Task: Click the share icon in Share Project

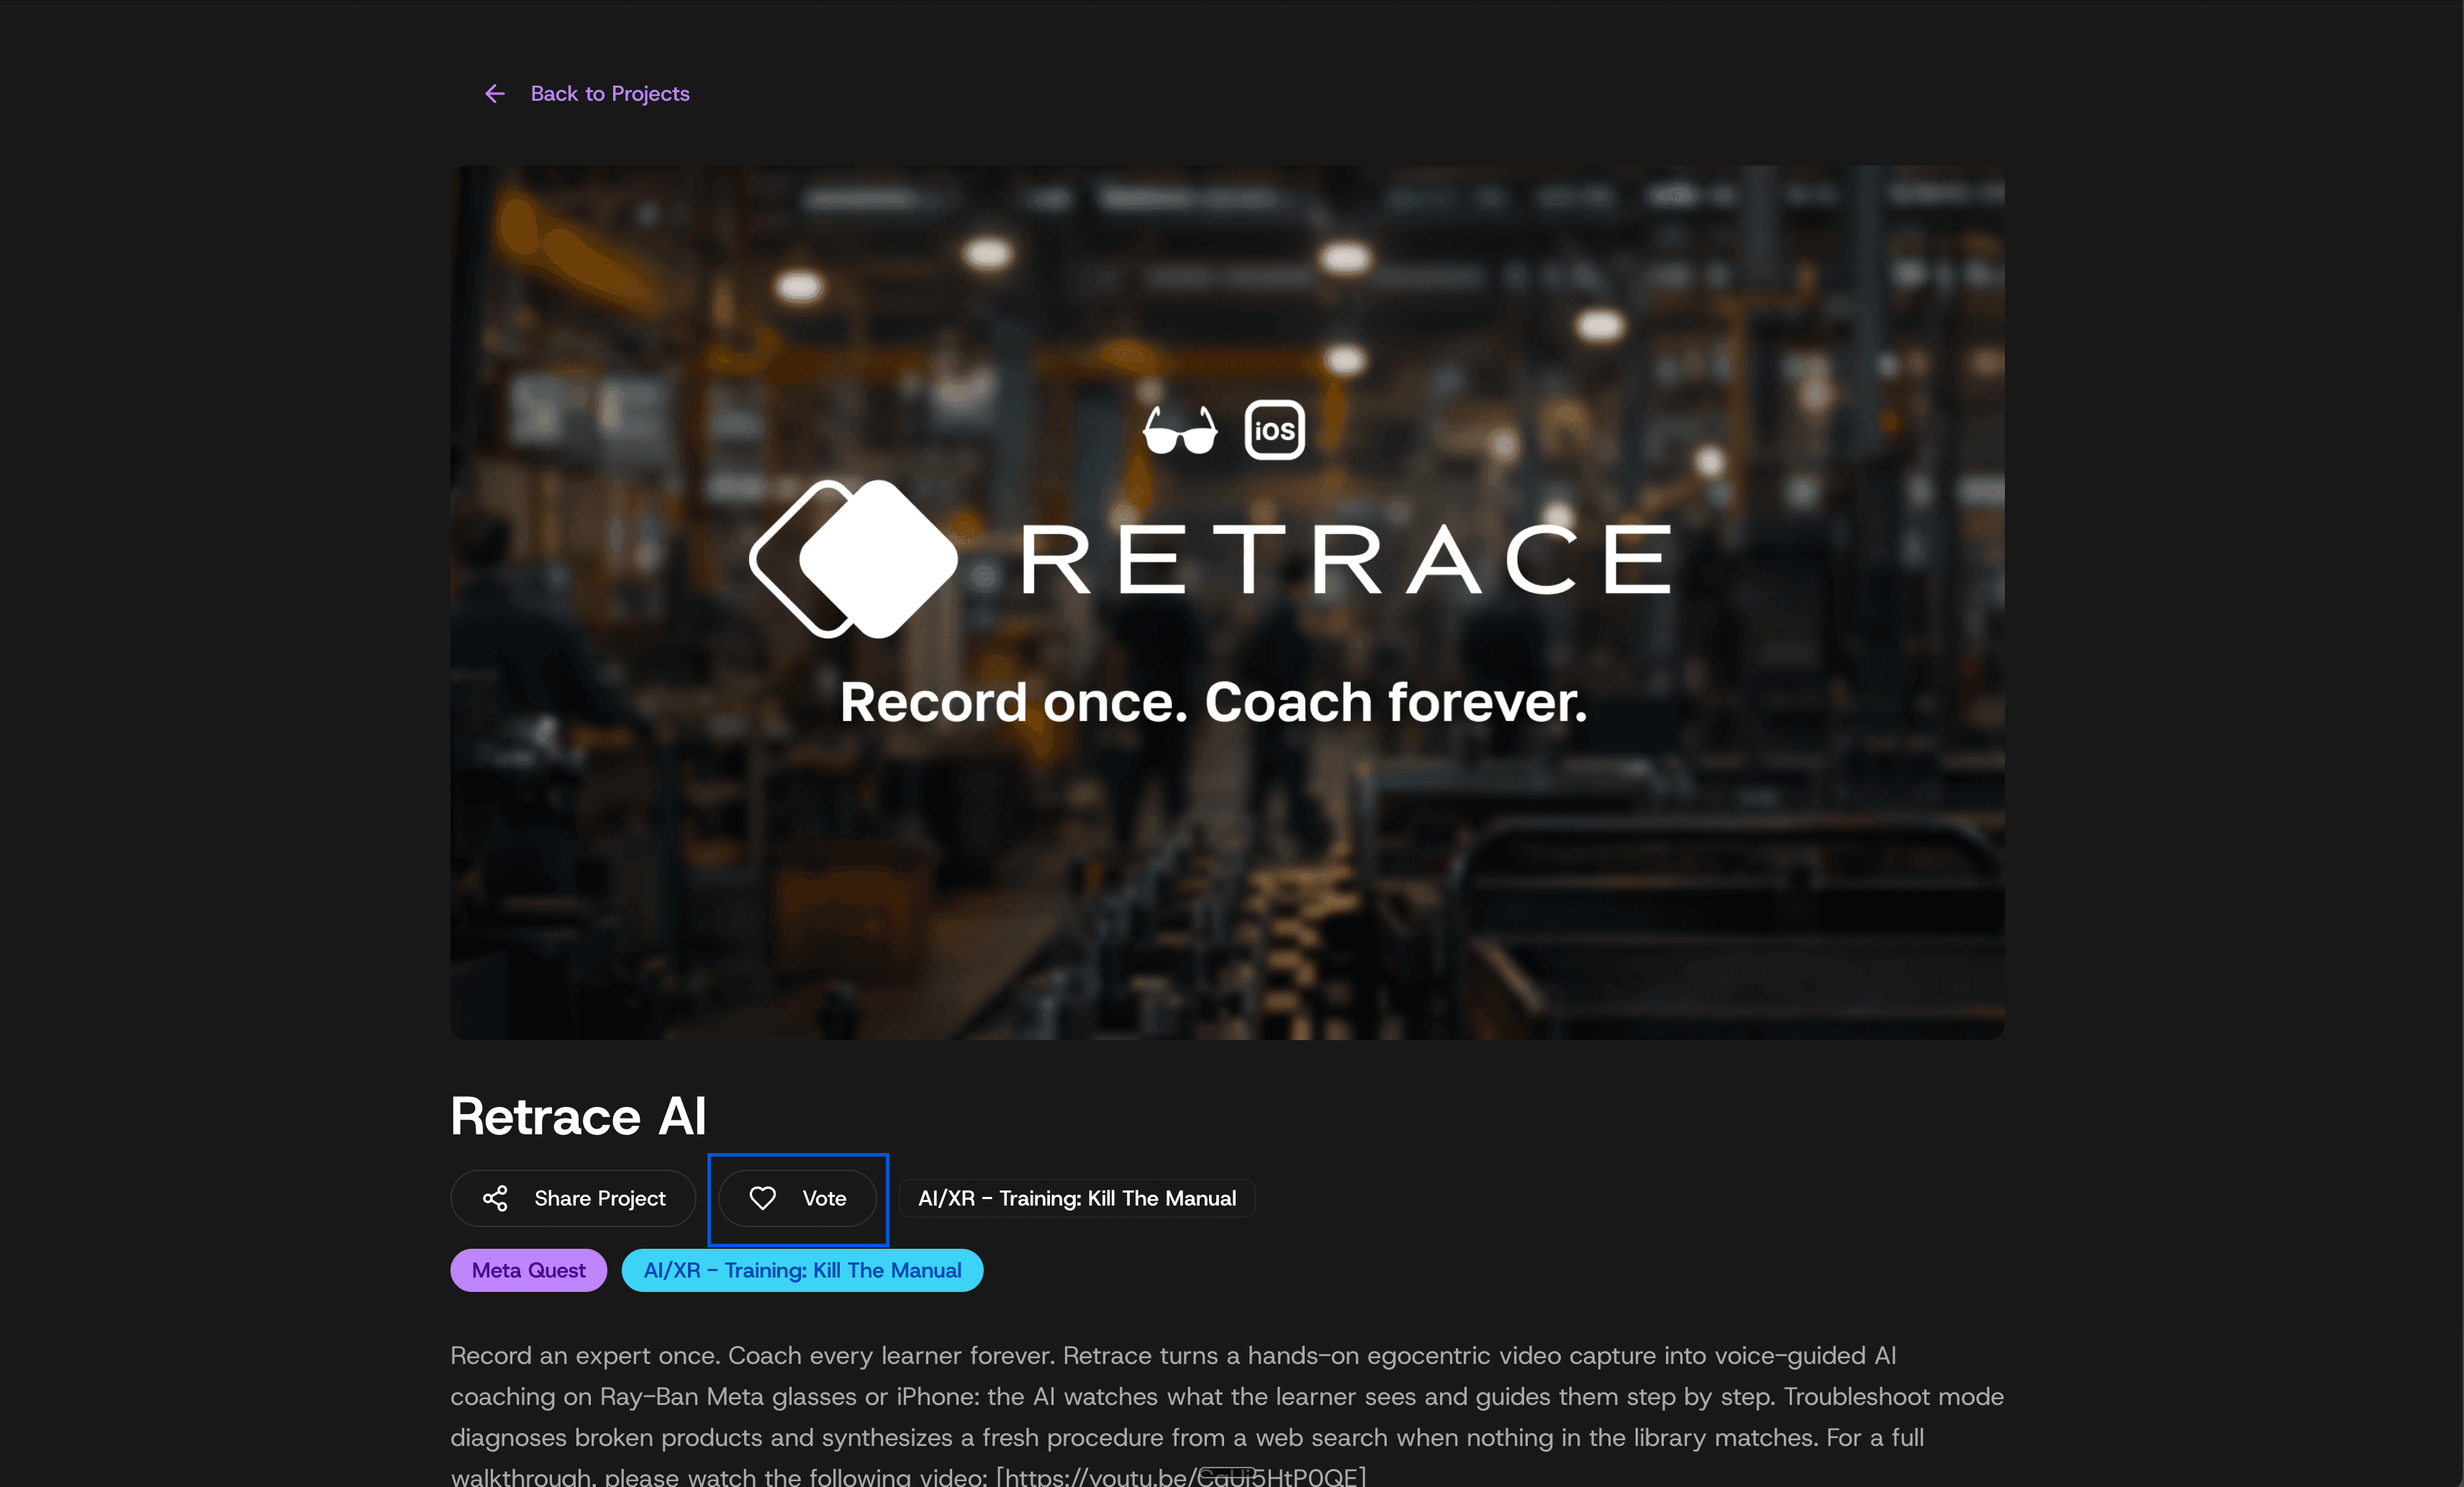Action: click(x=495, y=1198)
